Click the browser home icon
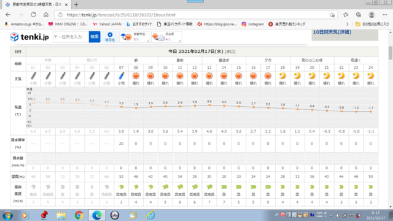 (x=46, y=15)
